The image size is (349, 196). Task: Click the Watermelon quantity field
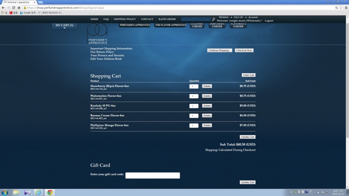194,96
